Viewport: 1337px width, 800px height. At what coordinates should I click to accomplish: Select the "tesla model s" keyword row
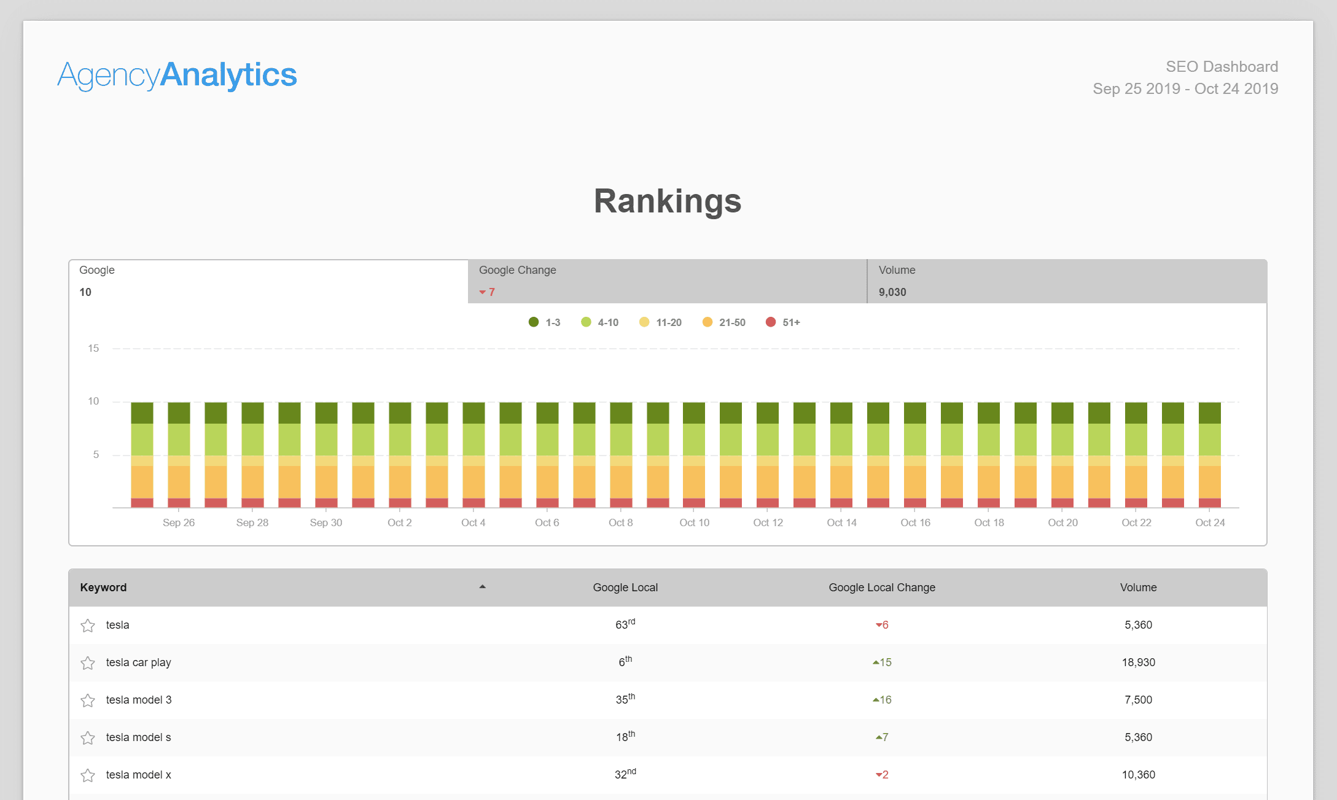point(138,737)
